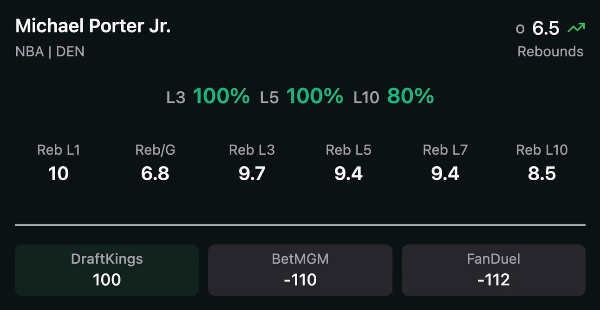Click the NBA | DEN team label
Screen dimensions: 600x310
coord(50,51)
